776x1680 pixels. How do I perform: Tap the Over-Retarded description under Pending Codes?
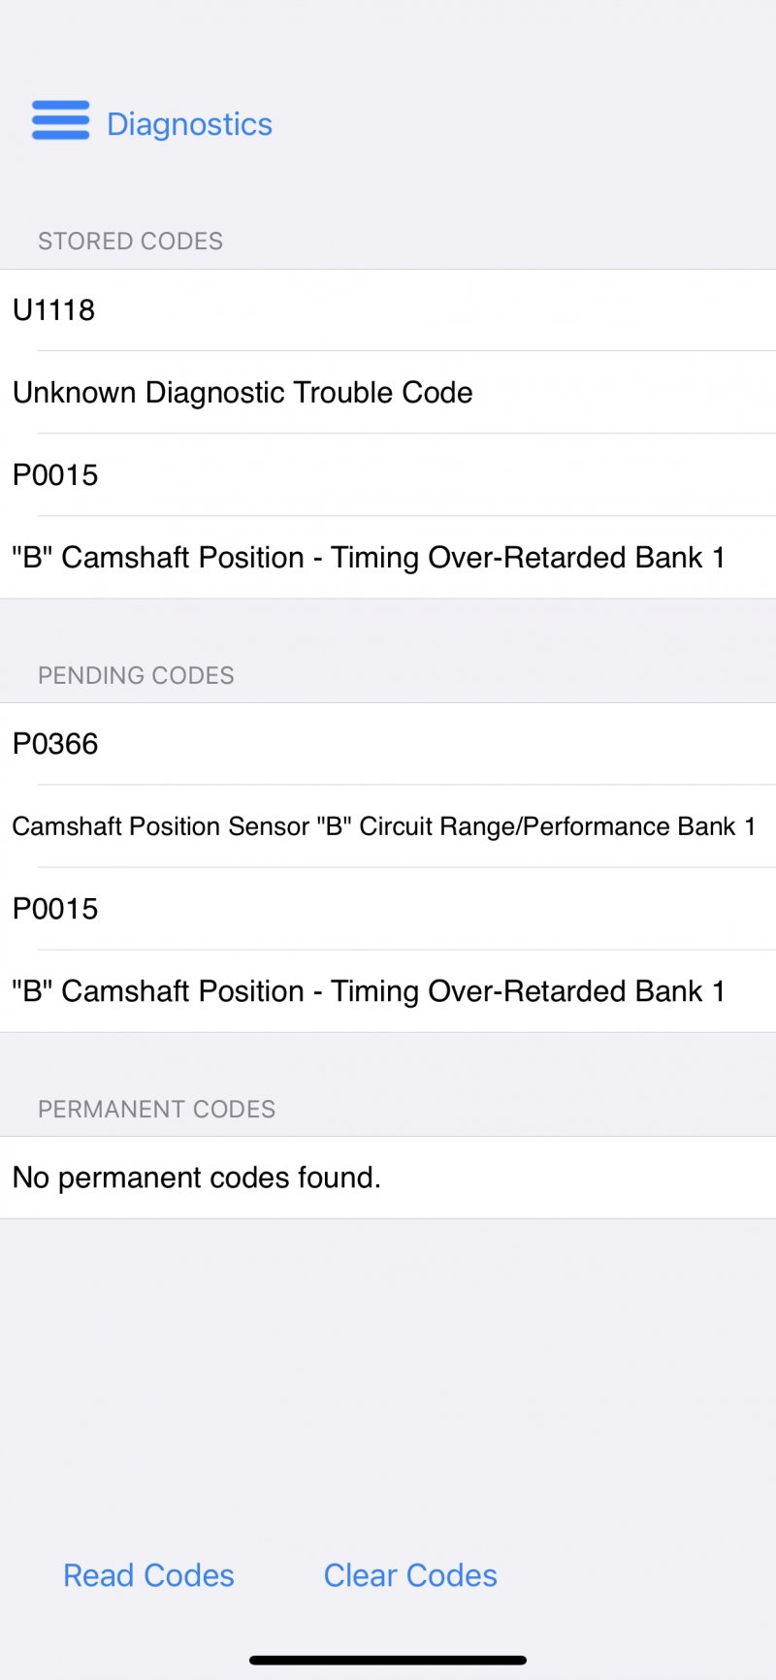pyautogui.click(x=369, y=991)
